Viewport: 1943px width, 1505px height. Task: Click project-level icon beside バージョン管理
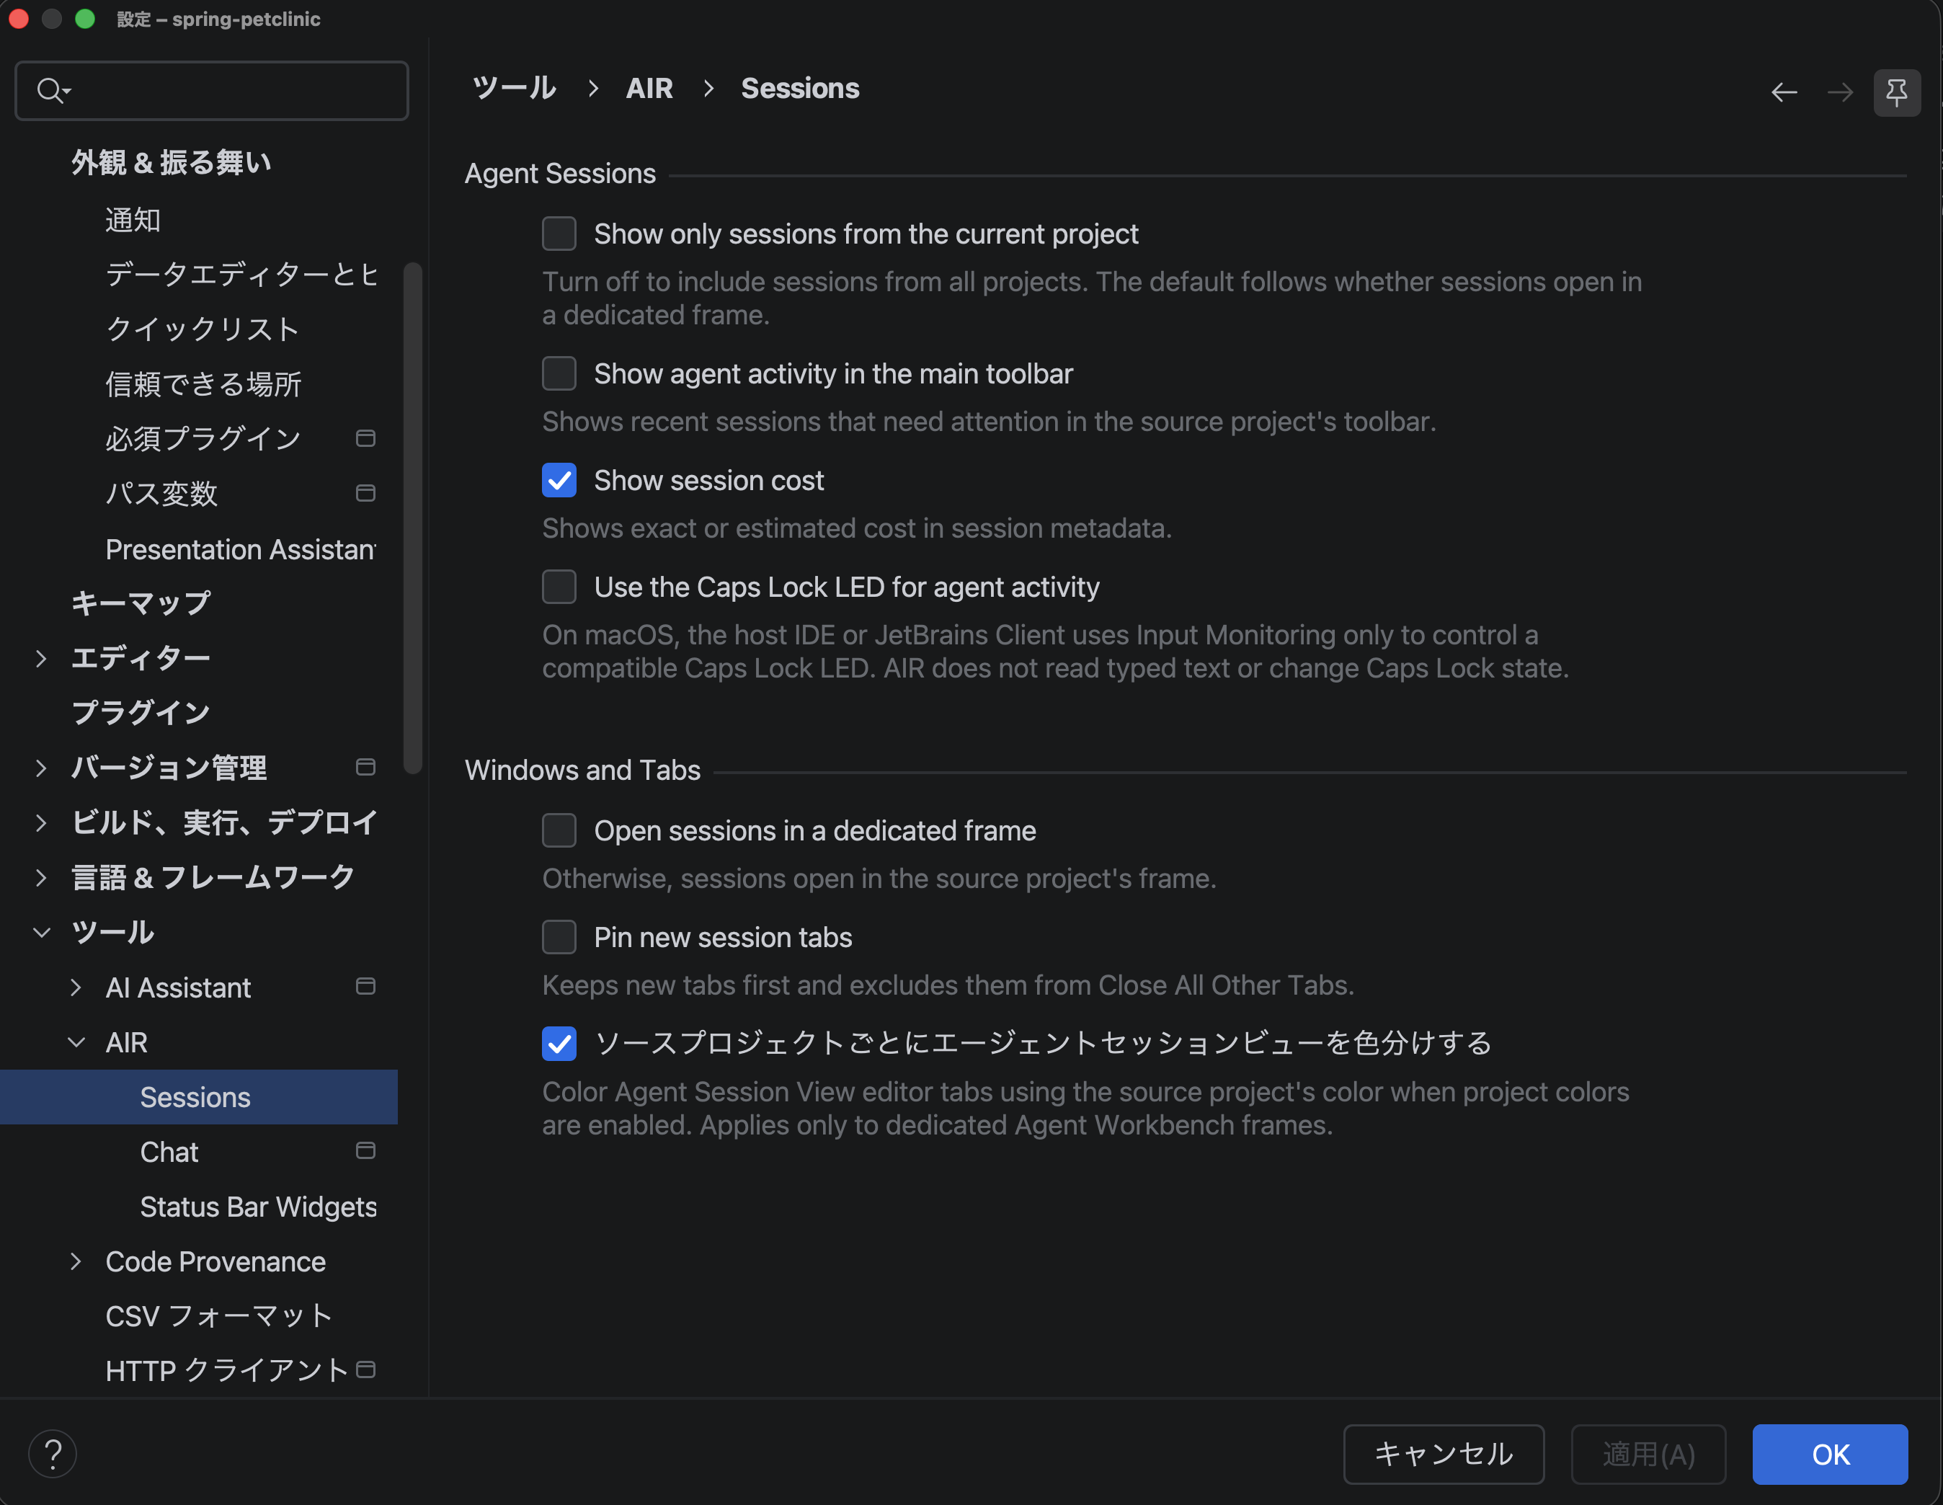click(365, 767)
